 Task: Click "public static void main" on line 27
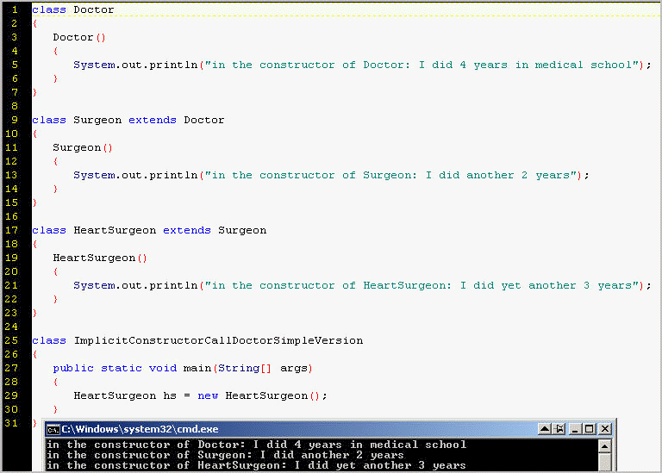(x=132, y=369)
